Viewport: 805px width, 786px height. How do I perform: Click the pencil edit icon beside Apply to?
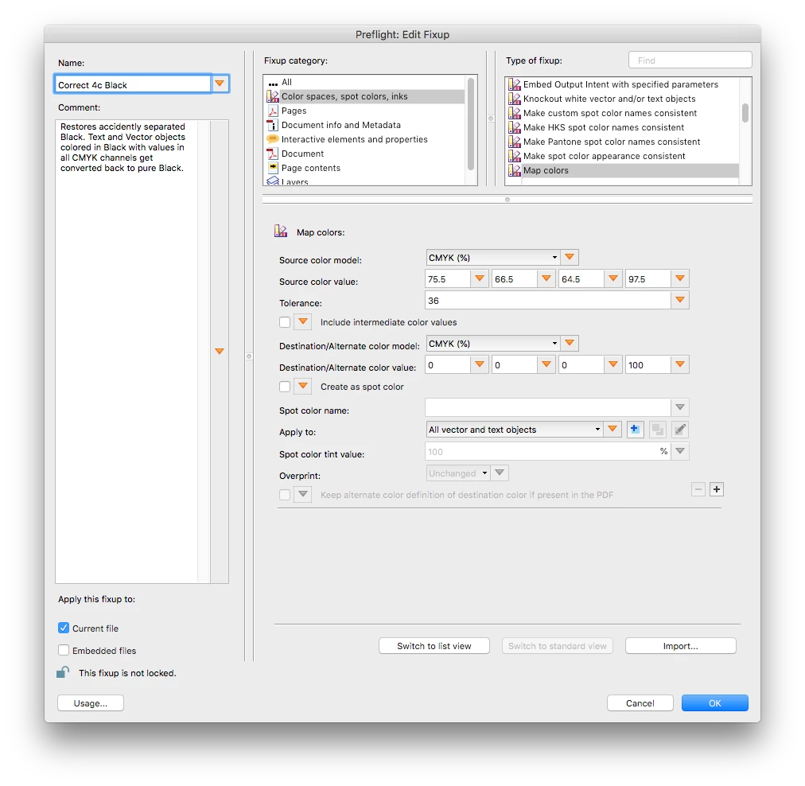click(680, 429)
